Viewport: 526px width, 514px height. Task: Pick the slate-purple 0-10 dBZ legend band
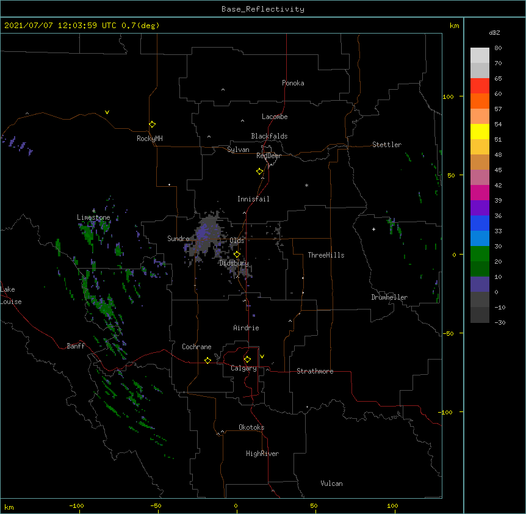pyautogui.click(x=480, y=284)
